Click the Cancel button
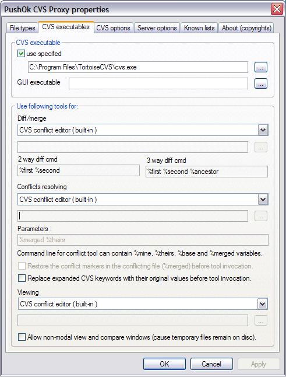Image resolution: width=286 pixels, height=377 pixels. click(x=211, y=364)
